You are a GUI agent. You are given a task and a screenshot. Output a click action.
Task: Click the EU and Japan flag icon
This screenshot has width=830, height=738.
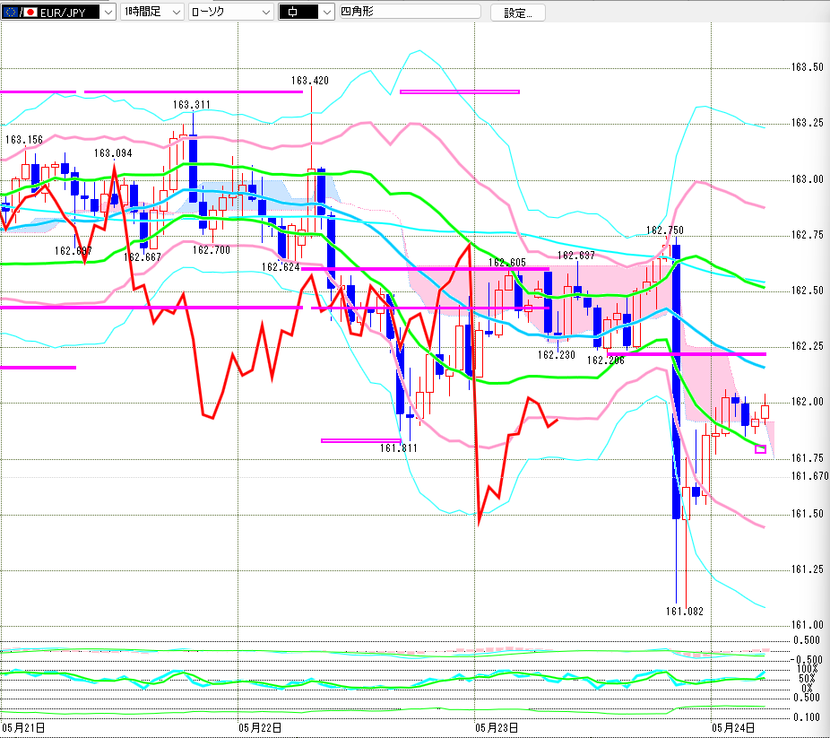pos(20,13)
